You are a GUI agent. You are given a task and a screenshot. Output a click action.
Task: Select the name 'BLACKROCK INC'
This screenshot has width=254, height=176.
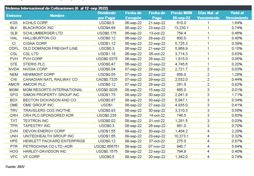pyautogui.click(x=38, y=28)
